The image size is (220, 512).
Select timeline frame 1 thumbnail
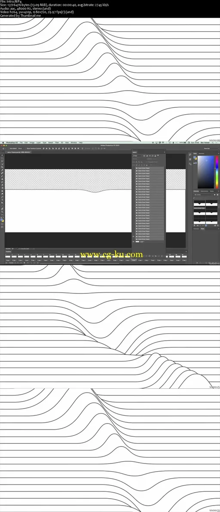[9, 257]
